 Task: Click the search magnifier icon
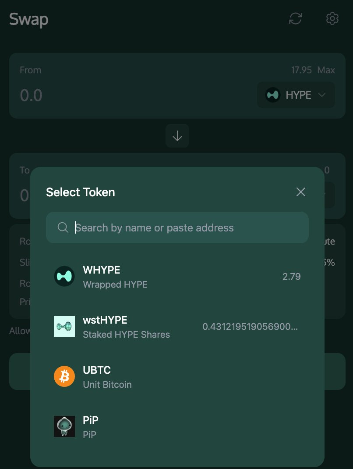[x=63, y=227]
